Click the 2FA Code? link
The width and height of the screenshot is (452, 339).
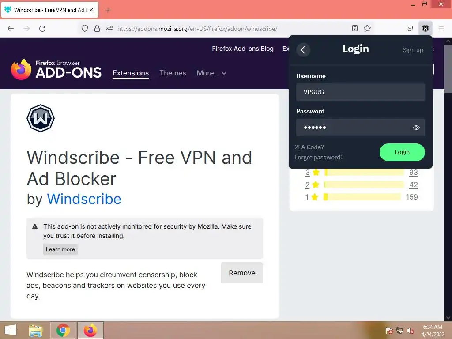coord(309,147)
